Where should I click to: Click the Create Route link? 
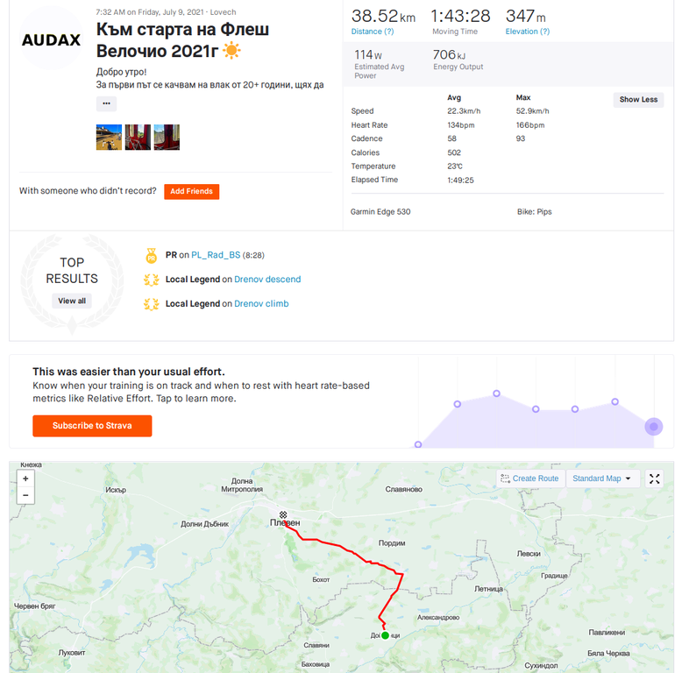tap(529, 478)
